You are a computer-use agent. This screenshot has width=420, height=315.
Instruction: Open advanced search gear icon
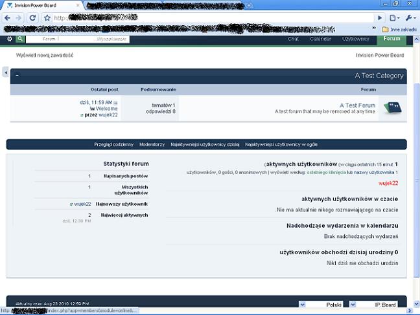[x=9, y=39]
